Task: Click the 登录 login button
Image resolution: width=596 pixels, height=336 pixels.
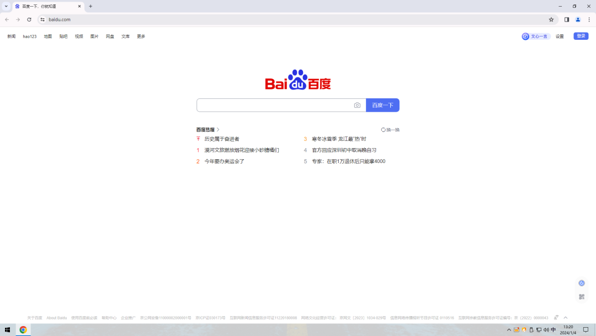Action: click(581, 36)
